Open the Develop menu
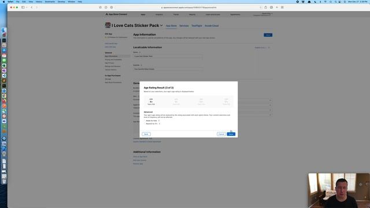 [61, 2]
